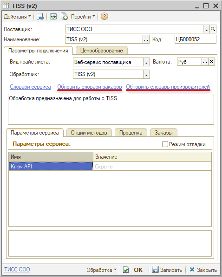Click the refresh/reread toolbar icon
This screenshot has height=277, width=222.
pos(53,17)
